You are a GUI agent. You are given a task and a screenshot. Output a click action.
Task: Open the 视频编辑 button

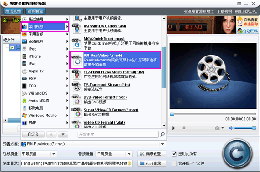35,11
